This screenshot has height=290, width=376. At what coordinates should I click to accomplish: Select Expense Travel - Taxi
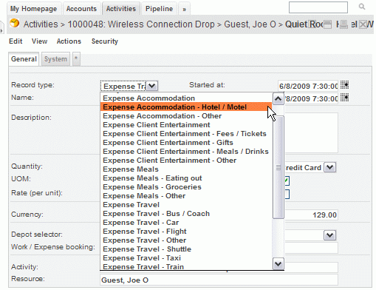point(186,258)
